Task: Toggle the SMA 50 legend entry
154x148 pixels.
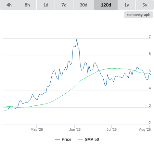Action: tap(92, 140)
